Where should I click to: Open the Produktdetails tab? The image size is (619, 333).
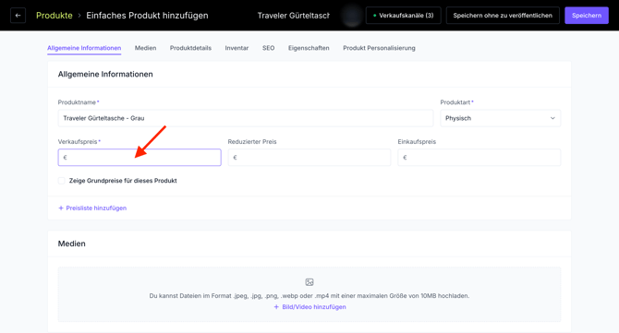[190, 48]
